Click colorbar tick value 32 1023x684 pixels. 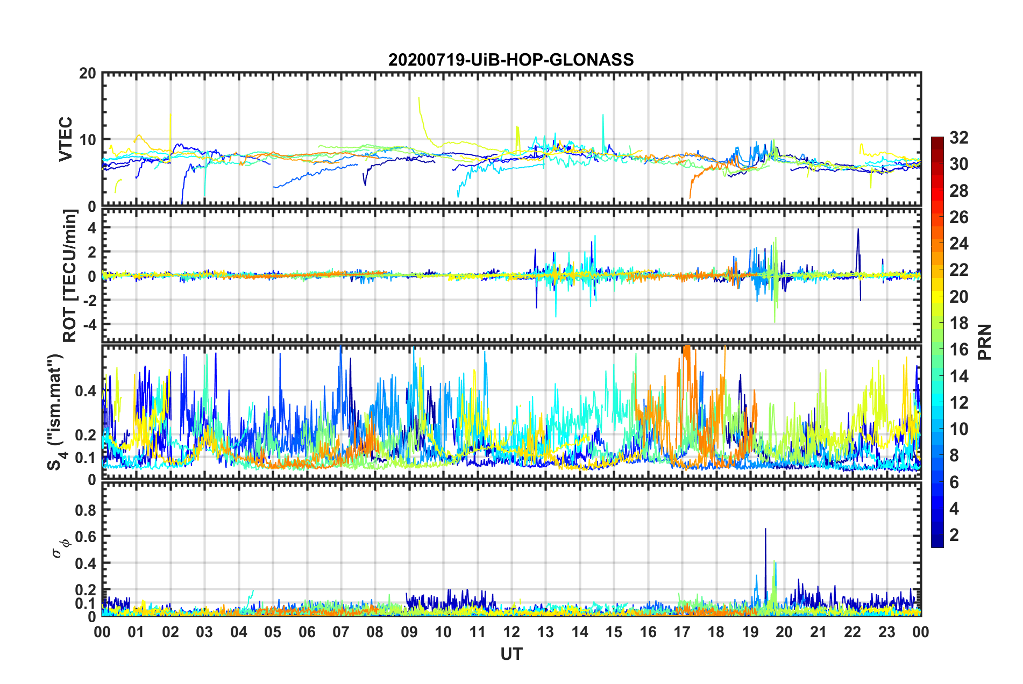[x=959, y=138]
